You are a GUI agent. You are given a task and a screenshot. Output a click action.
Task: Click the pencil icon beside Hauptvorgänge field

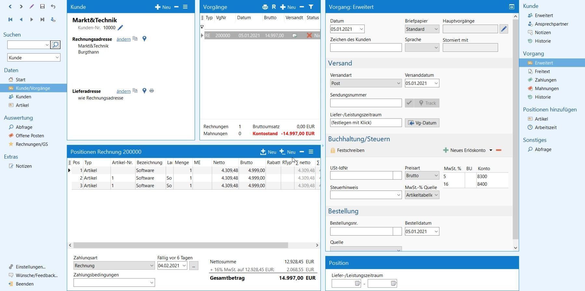click(x=503, y=29)
